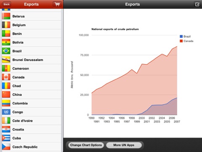Select Belarus in the country list
The image size is (202, 152).
coord(32,16)
